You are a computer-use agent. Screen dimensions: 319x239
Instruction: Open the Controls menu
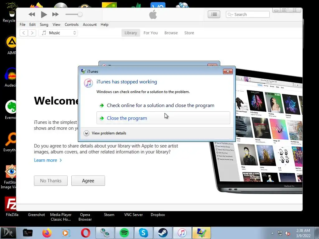(x=71, y=25)
